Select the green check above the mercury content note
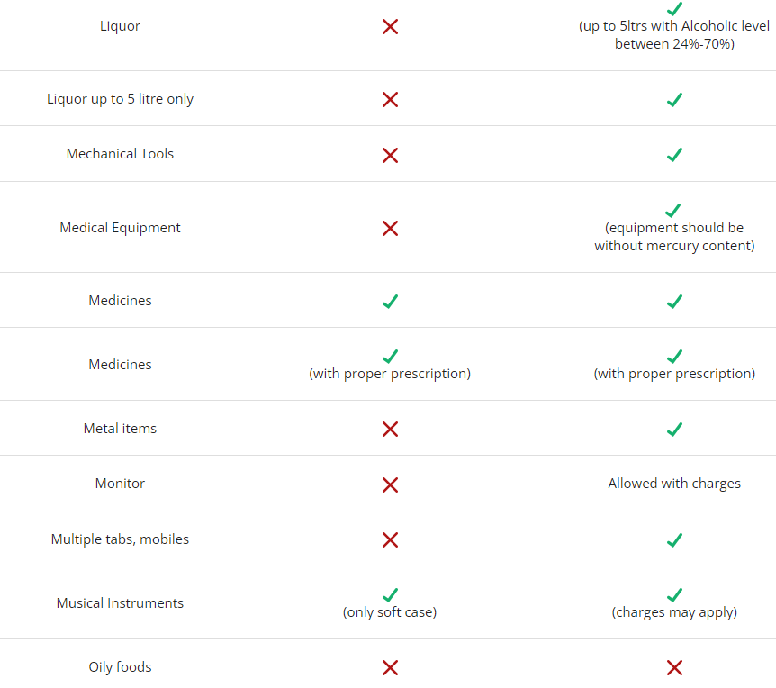Screen dimensions: 776x688 coord(674,211)
